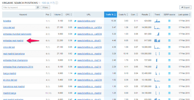Viewport: 194px width, 100px height.
Task: Open the entradas final champions 2014 keyword
Action: [x=18, y=67]
